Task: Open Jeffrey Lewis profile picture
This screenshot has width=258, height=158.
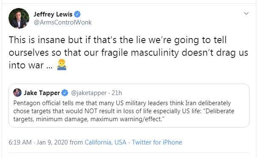Action: tap(19, 18)
